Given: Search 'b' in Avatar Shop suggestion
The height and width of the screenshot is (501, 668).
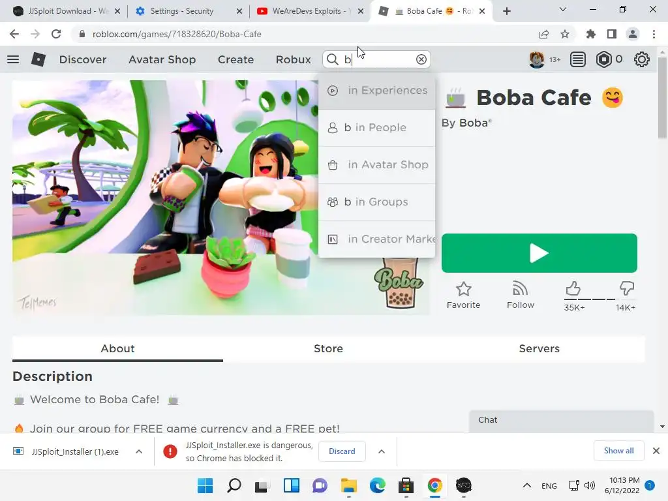Looking at the screenshot, I should point(376,164).
